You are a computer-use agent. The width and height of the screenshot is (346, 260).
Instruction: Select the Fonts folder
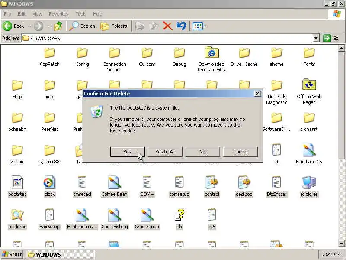309,57
